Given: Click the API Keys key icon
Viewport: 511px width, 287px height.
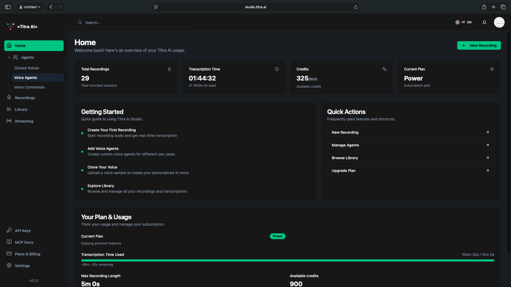Looking at the screenshot, I should coord(9,230).
